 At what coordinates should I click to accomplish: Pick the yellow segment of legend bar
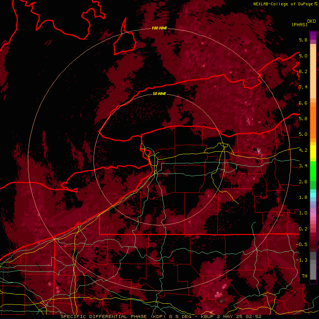(x=313, y=152)
